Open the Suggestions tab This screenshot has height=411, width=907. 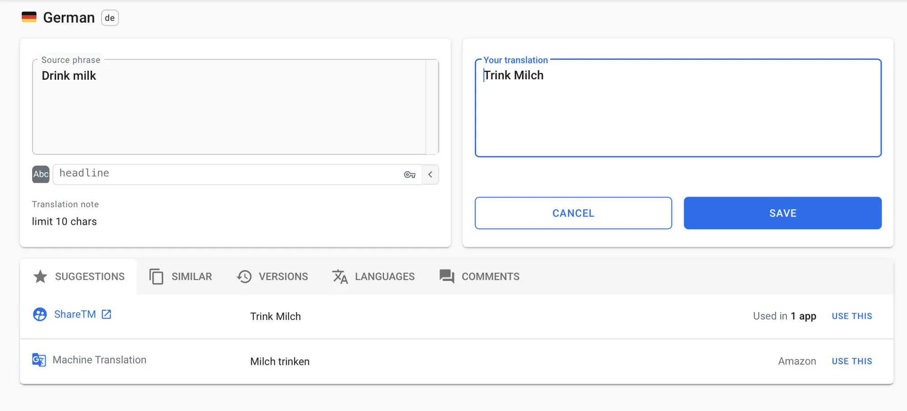pos(79,276)
